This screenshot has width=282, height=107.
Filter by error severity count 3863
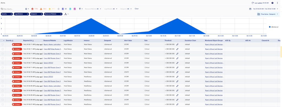[43, 9]
